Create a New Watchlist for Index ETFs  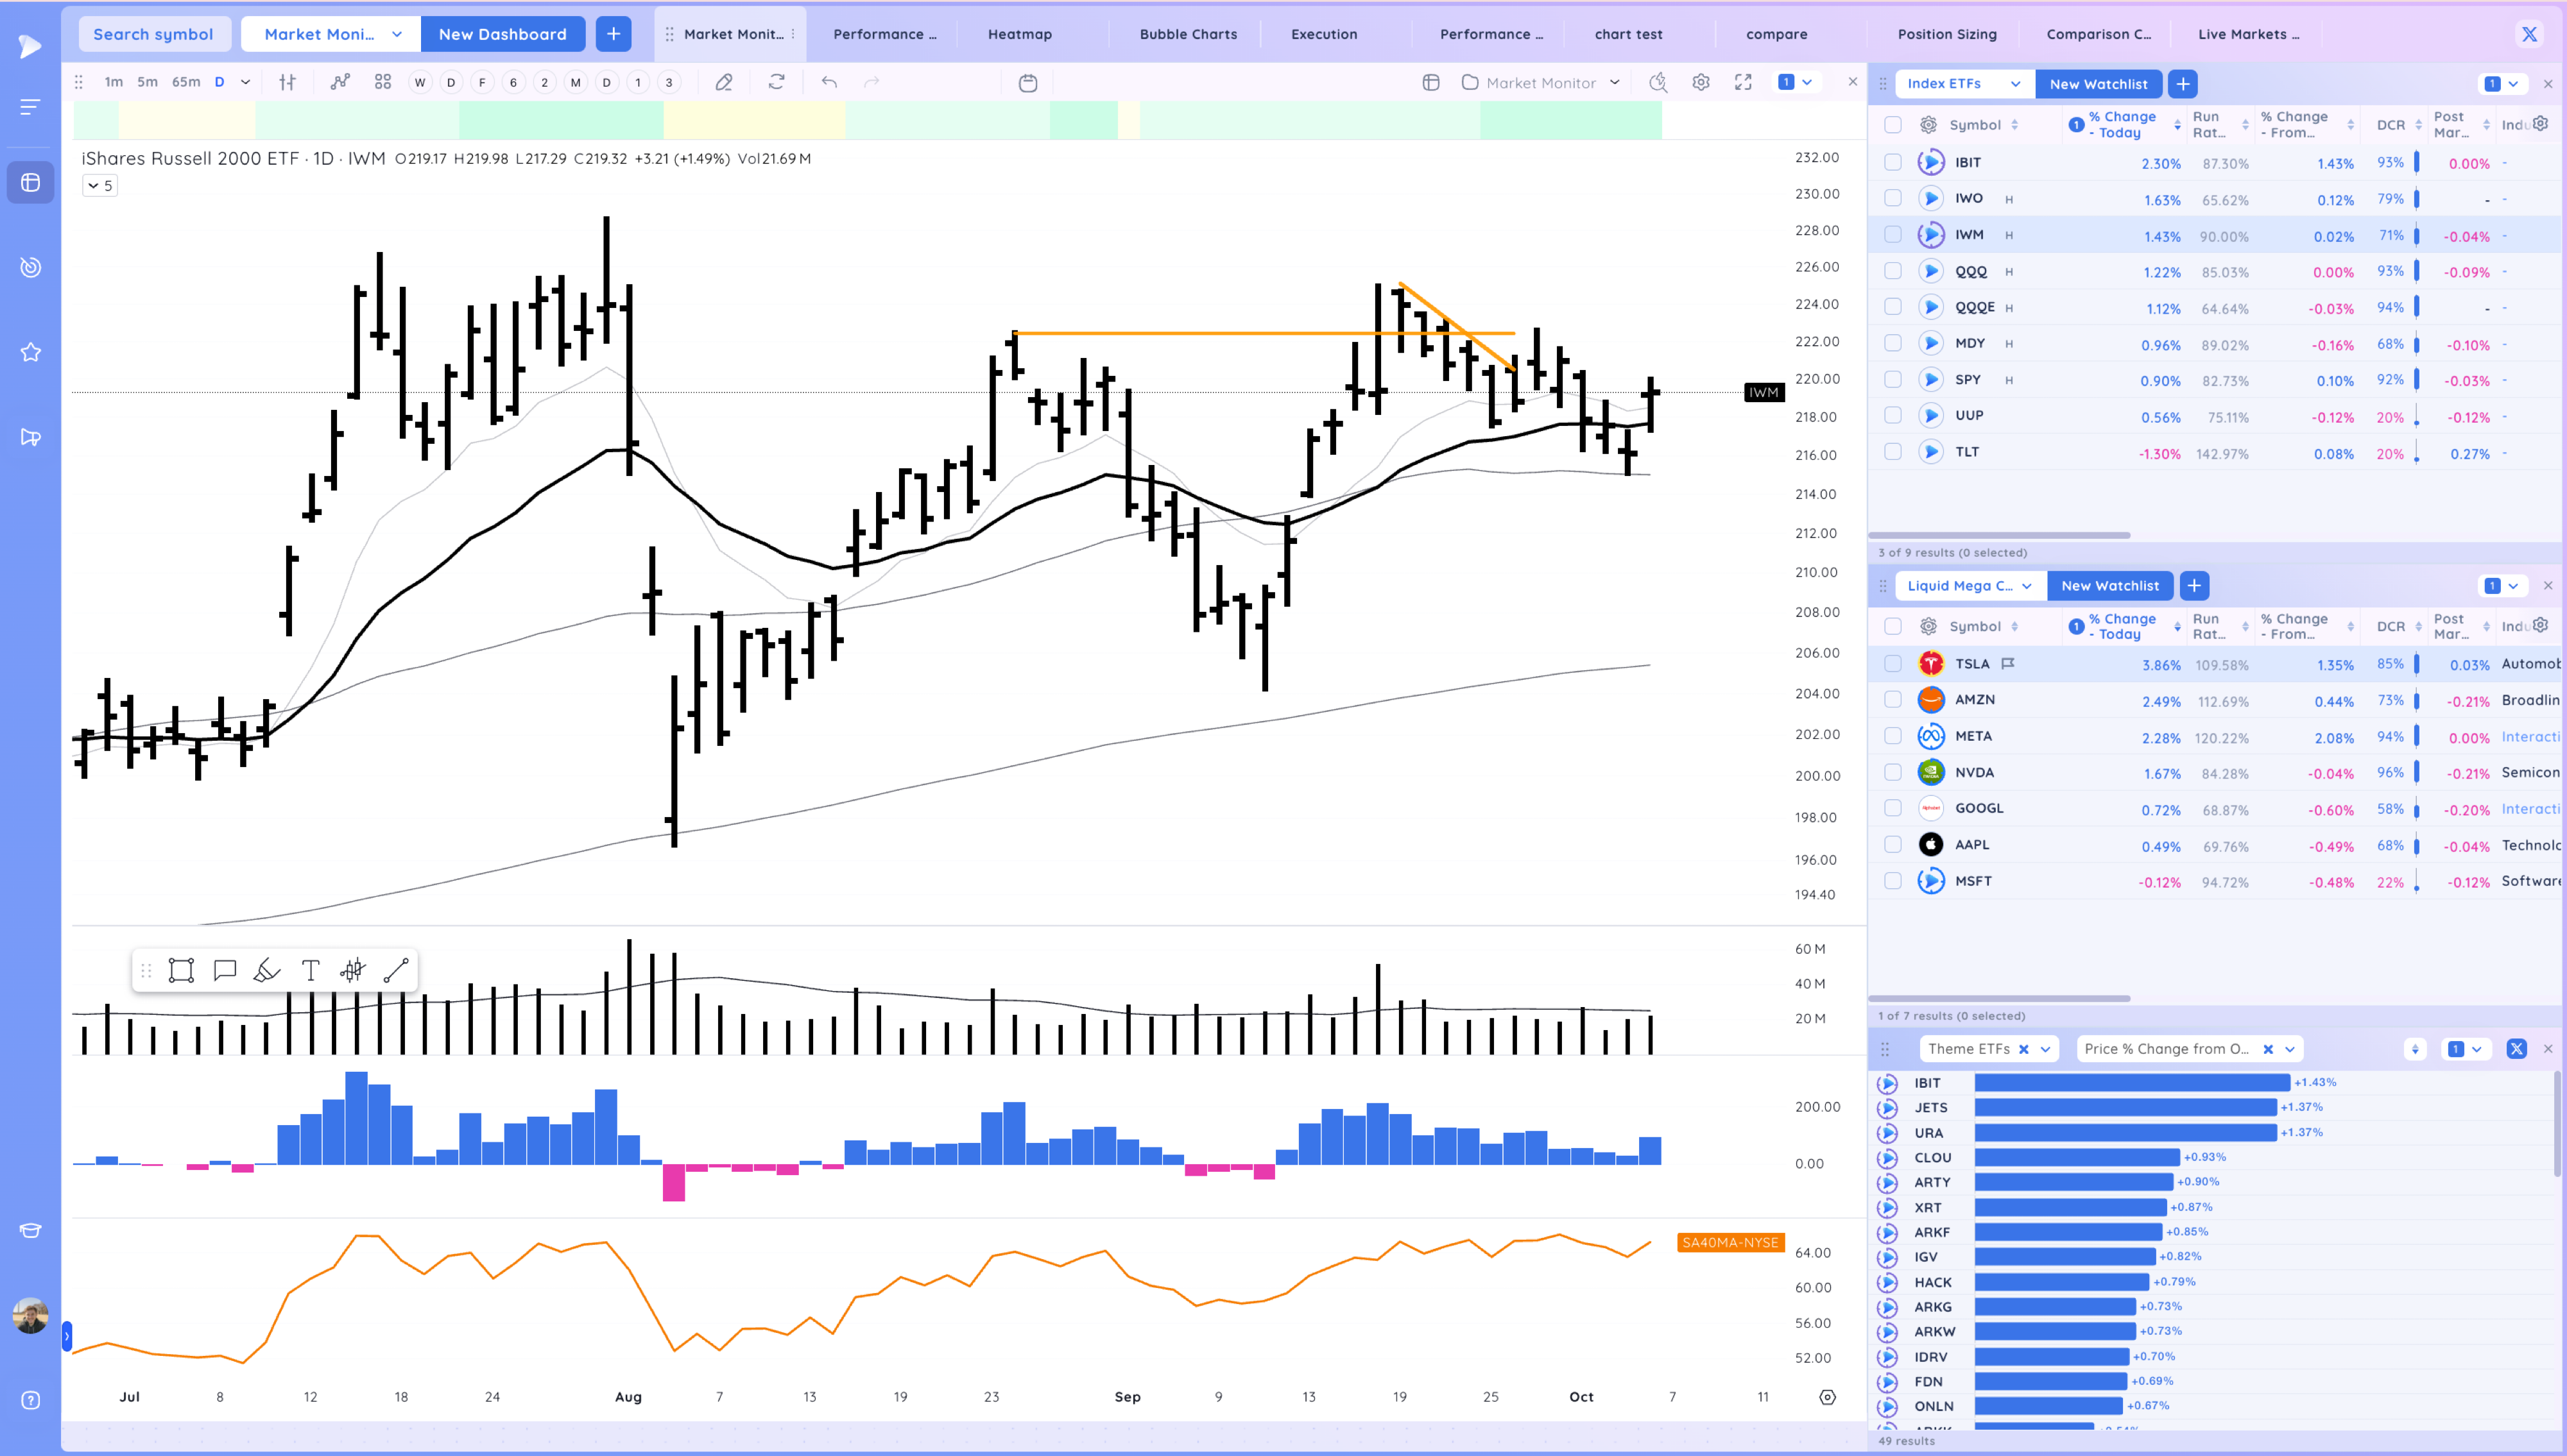point(2099,84)
